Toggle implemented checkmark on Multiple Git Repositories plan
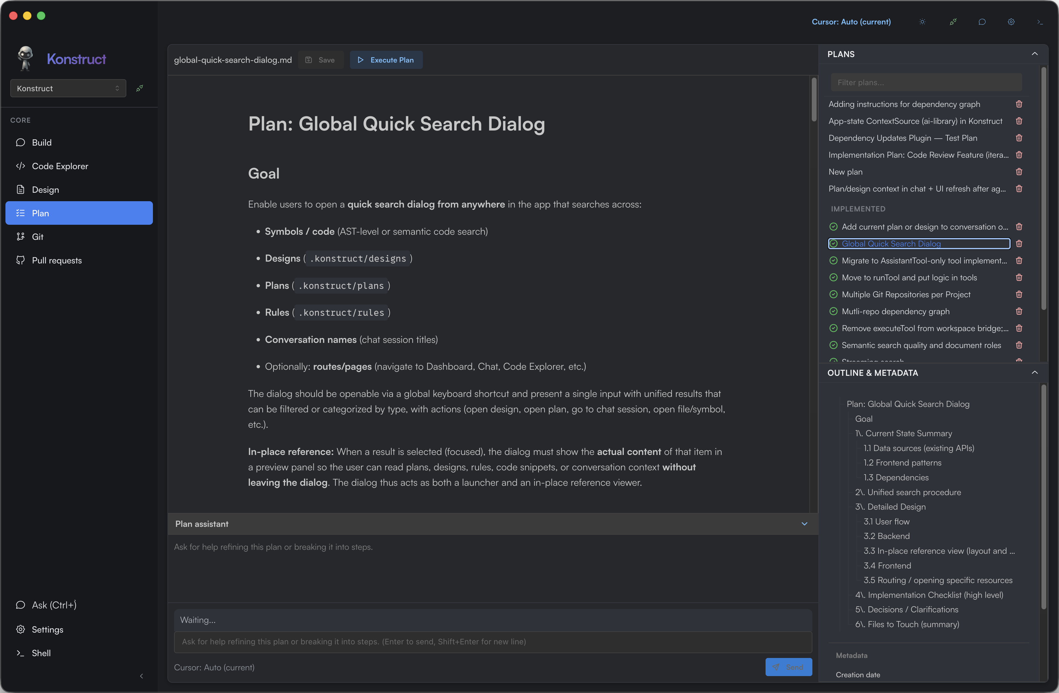 click(834, 295)
